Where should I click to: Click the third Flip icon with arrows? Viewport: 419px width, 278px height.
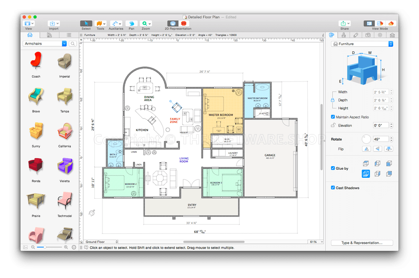389,149
